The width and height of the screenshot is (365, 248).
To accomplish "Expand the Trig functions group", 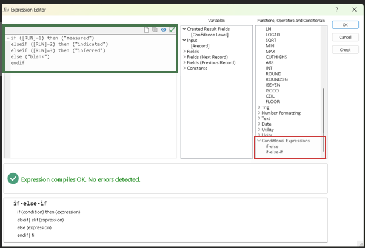I will point(259,107).
